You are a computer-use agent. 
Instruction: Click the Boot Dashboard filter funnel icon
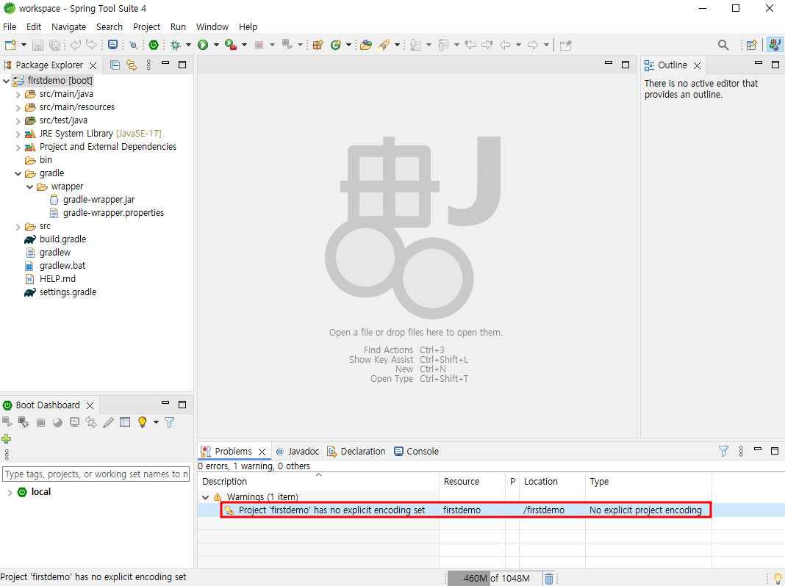coord(170,422)
